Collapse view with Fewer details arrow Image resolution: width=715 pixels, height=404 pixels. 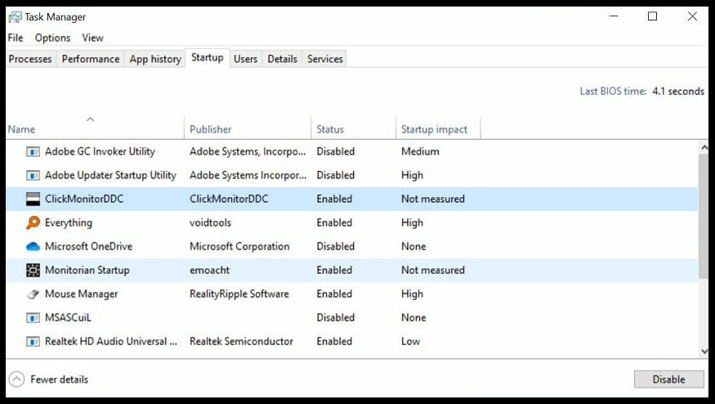(x=16, y=379)
